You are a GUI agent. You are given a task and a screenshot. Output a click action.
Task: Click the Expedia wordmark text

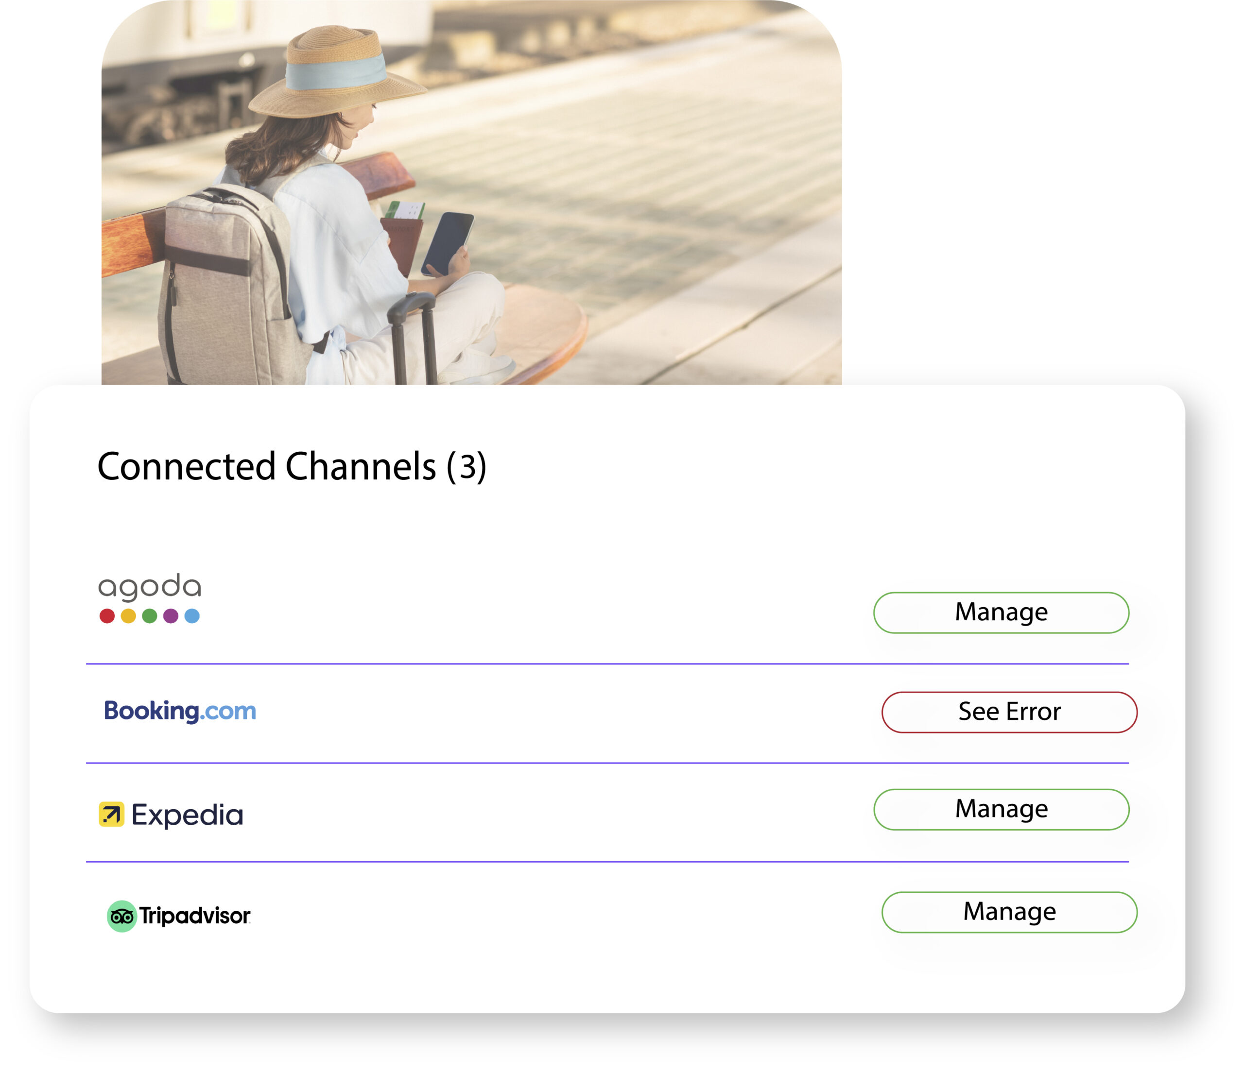click(x=187, y=815)
